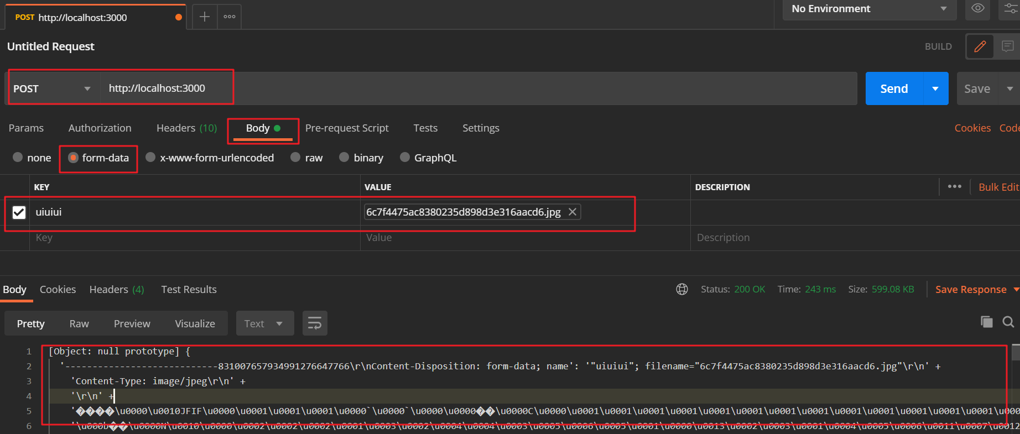Screen dimensions: 1020x434
Task: Switch to the Params tab
Action: click(26, 128)
